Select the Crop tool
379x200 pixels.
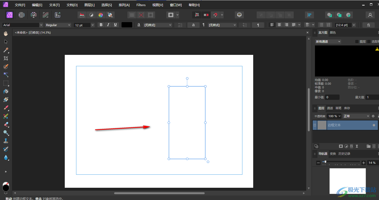point(6,58)
